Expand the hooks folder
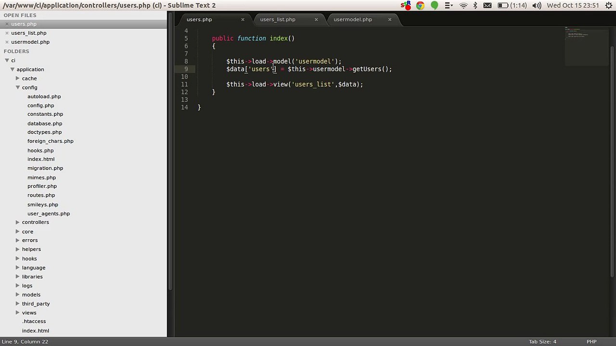This screenshot has height=346, width=616. coord(18,259)
